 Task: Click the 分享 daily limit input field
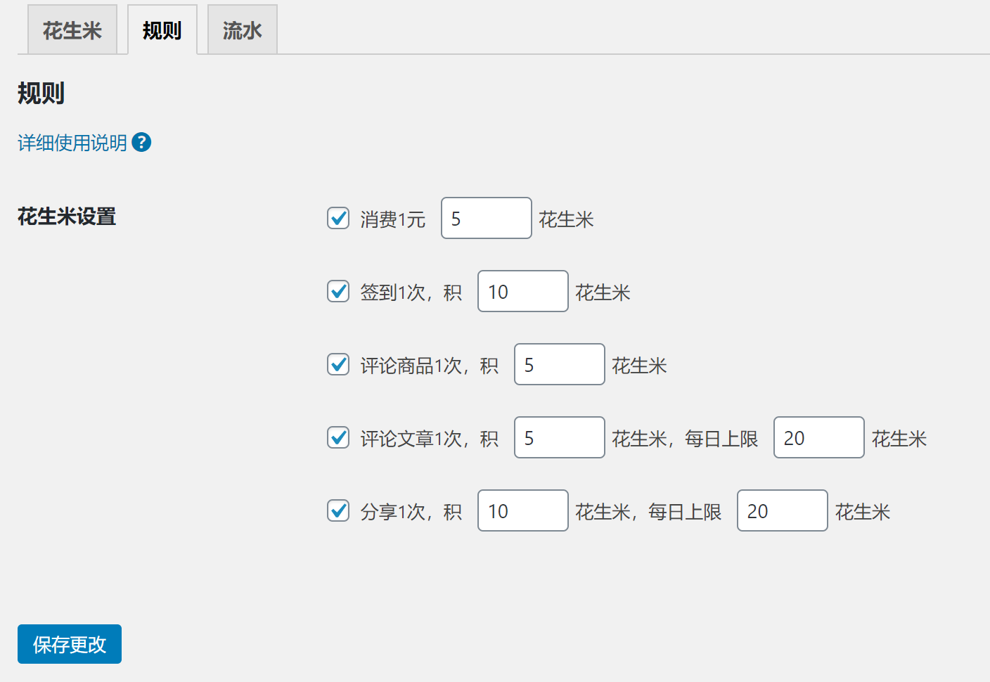coord(782,511)
